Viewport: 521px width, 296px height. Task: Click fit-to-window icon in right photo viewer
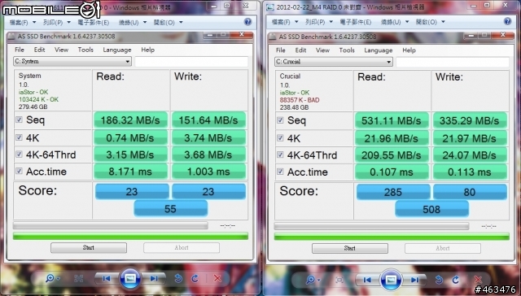(339, 280)
